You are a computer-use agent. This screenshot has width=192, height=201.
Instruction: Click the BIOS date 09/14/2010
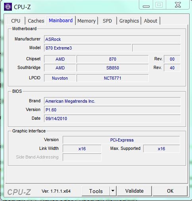(x=112, y=119)
